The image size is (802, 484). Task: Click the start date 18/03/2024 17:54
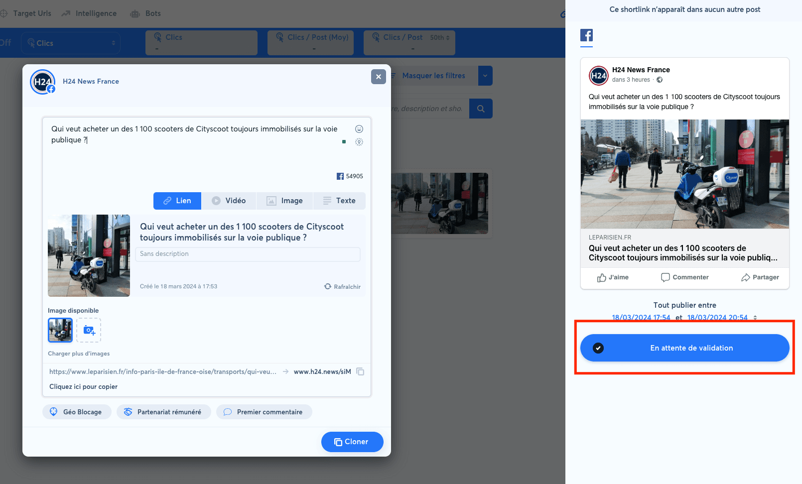[641, 318]
